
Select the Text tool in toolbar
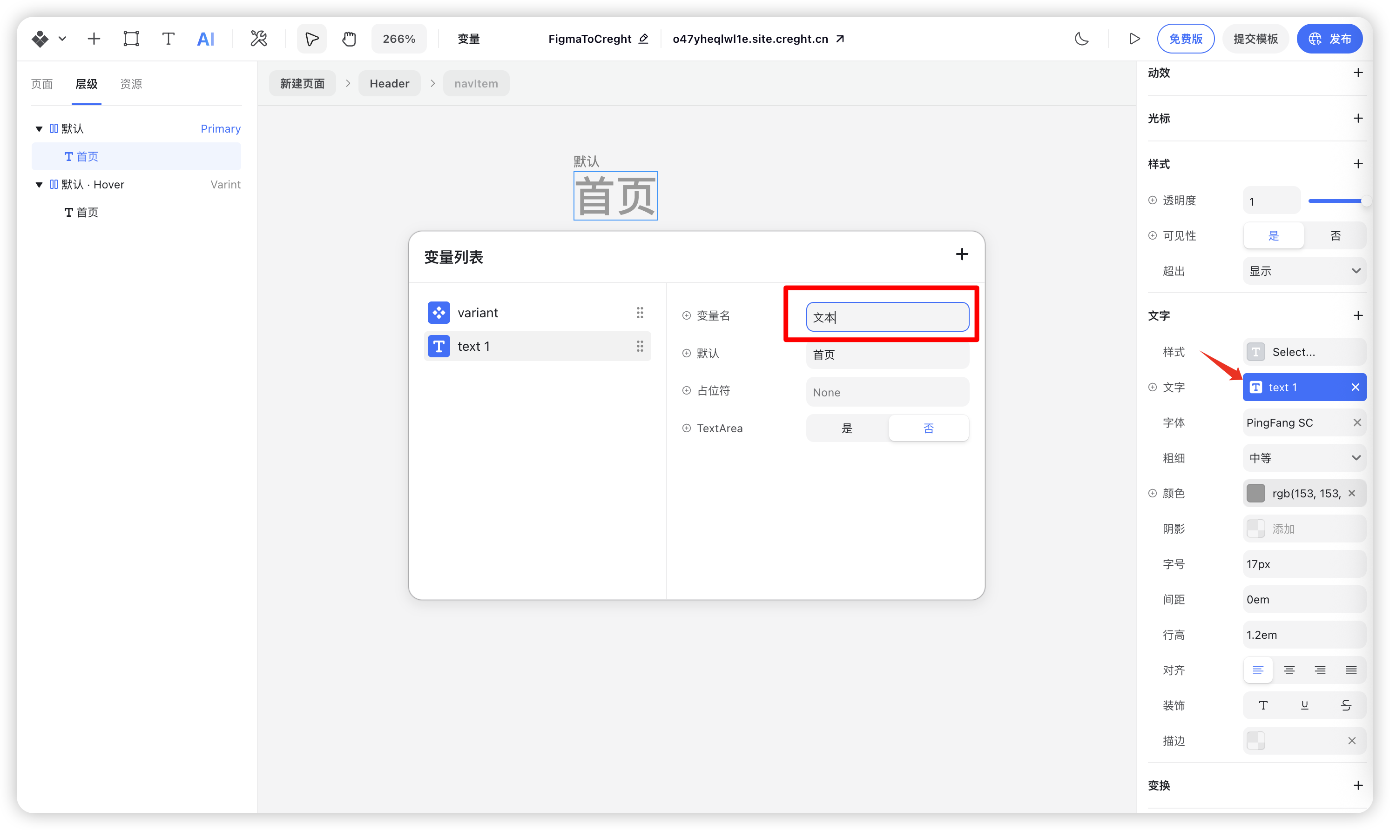coord(168,39)
